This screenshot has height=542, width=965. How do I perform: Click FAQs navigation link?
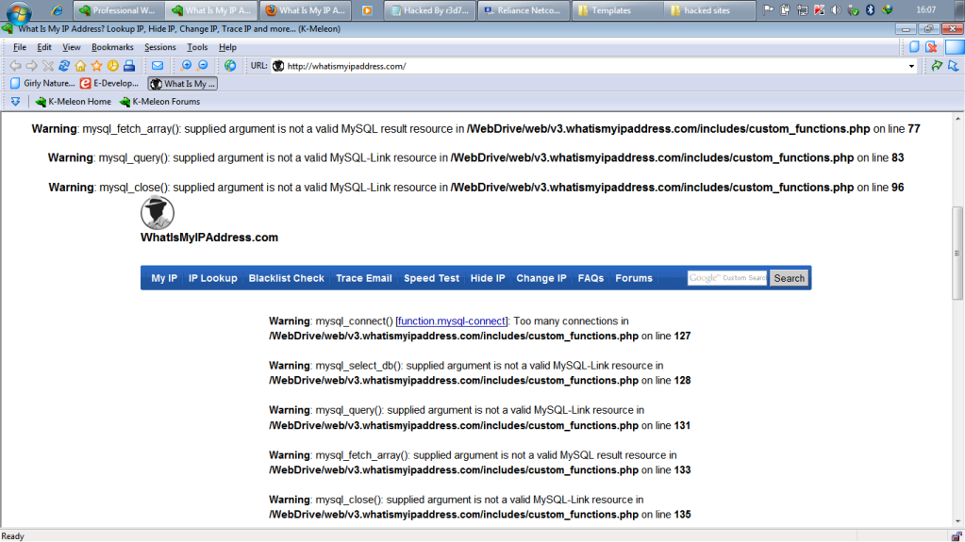tap(591, 278)
